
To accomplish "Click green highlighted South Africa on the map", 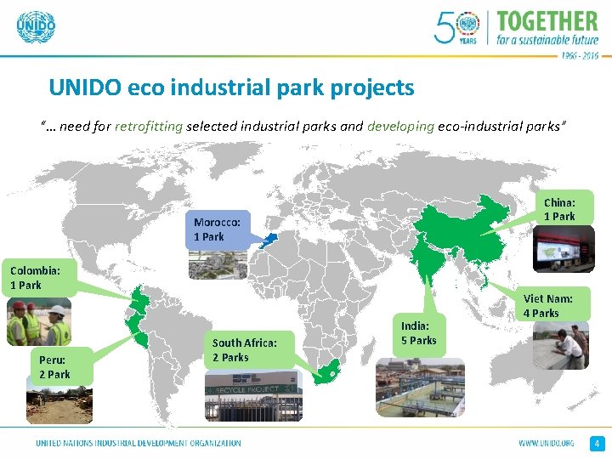I will pyautogui.click(x=328, y=372).
